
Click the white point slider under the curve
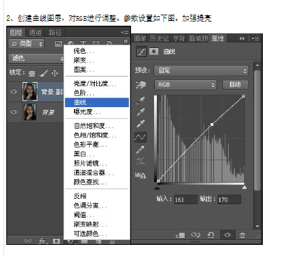tap(244, 187)
